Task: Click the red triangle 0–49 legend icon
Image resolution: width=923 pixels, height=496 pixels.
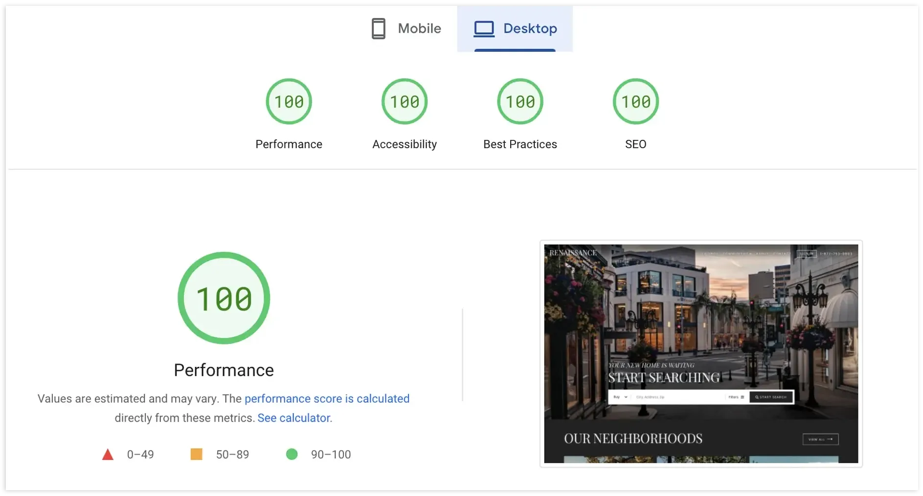Action: (x=108, y=455)
